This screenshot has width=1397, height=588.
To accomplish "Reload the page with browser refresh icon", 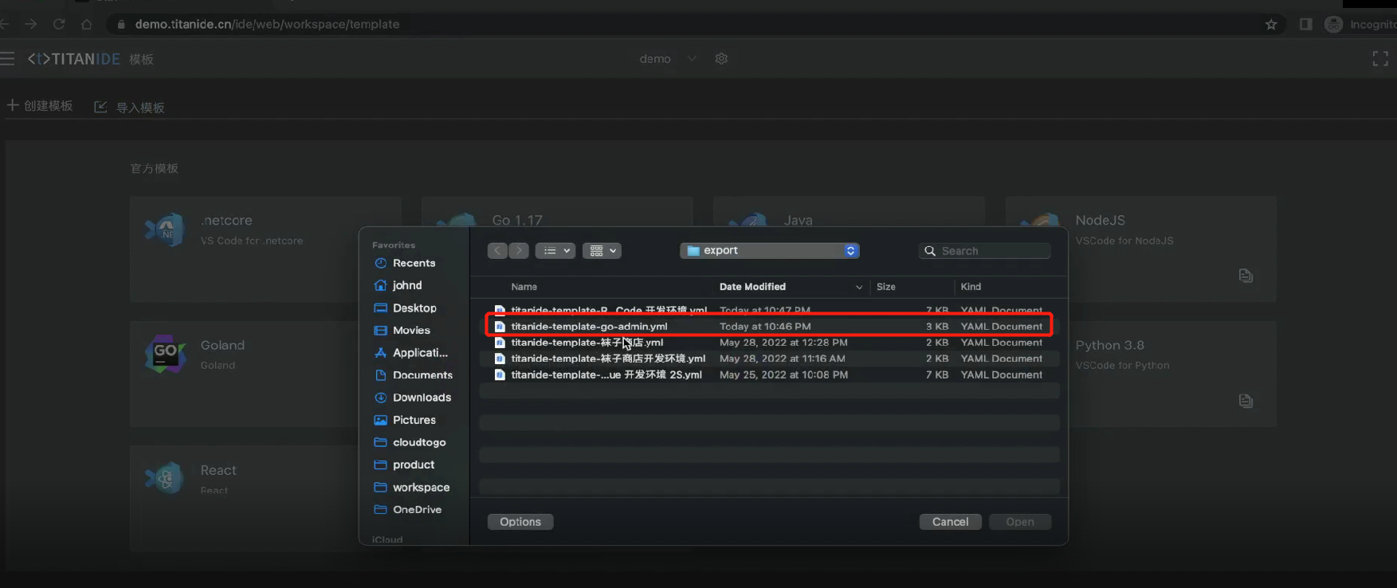I will pyautogui.click(x=59, y=25).
